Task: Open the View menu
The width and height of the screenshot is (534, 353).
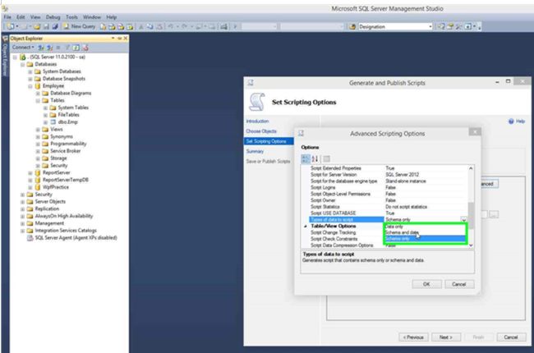Action: [x=35, y=17]
